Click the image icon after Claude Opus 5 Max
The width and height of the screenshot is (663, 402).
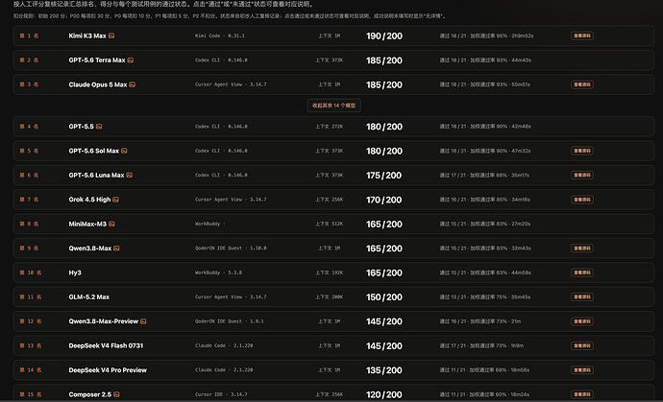[x=133, y=84]
